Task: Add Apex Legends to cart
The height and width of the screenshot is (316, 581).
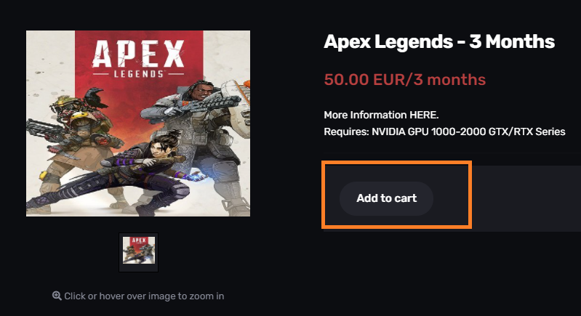Action: click(386, 198)
